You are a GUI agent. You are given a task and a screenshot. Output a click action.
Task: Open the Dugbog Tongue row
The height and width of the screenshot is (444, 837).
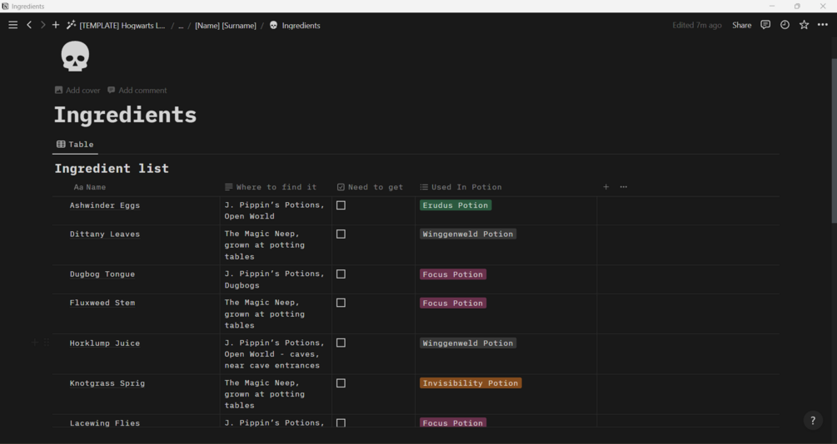[x=102, y=274]
